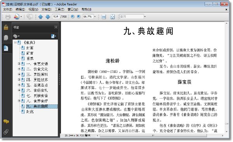Click the 薛宝辰 section heading
The image size is (233, 142).
(x=184, y=82)
